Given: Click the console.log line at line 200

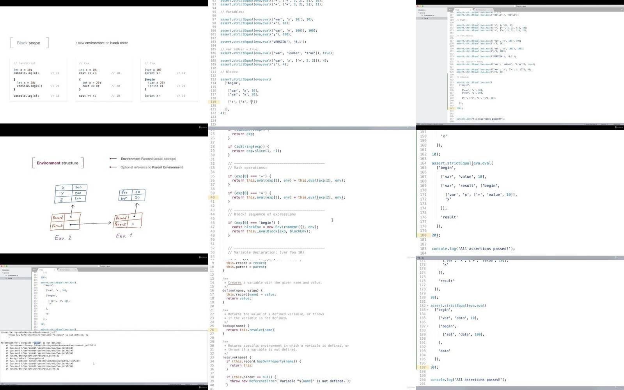Looking at the screenshot, I should pos(468,379).
